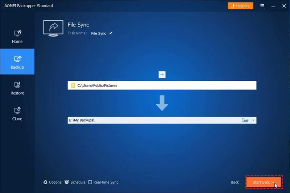This screenshot has height=193, width=290.
Task: Browse destination with folder icon
Action: pyautogui.click(x=245, y=120)
